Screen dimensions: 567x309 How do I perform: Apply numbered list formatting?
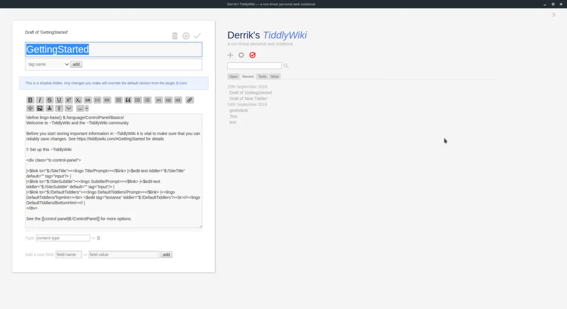(x=147, y=100)
